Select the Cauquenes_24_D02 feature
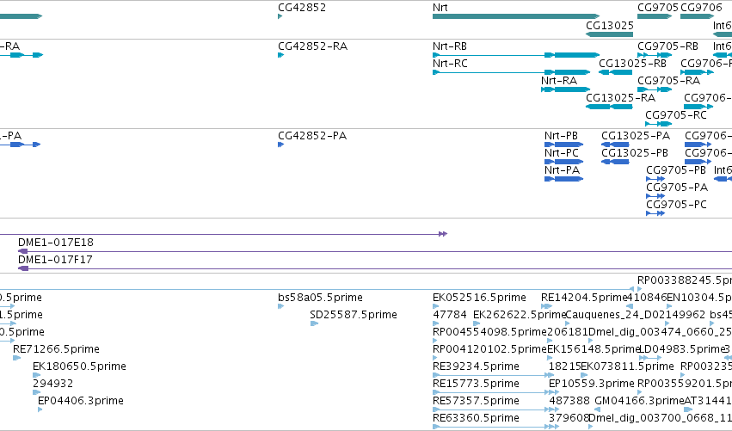Image resolution: width=732 pixels, height=431 pixels. pos(567,323)
